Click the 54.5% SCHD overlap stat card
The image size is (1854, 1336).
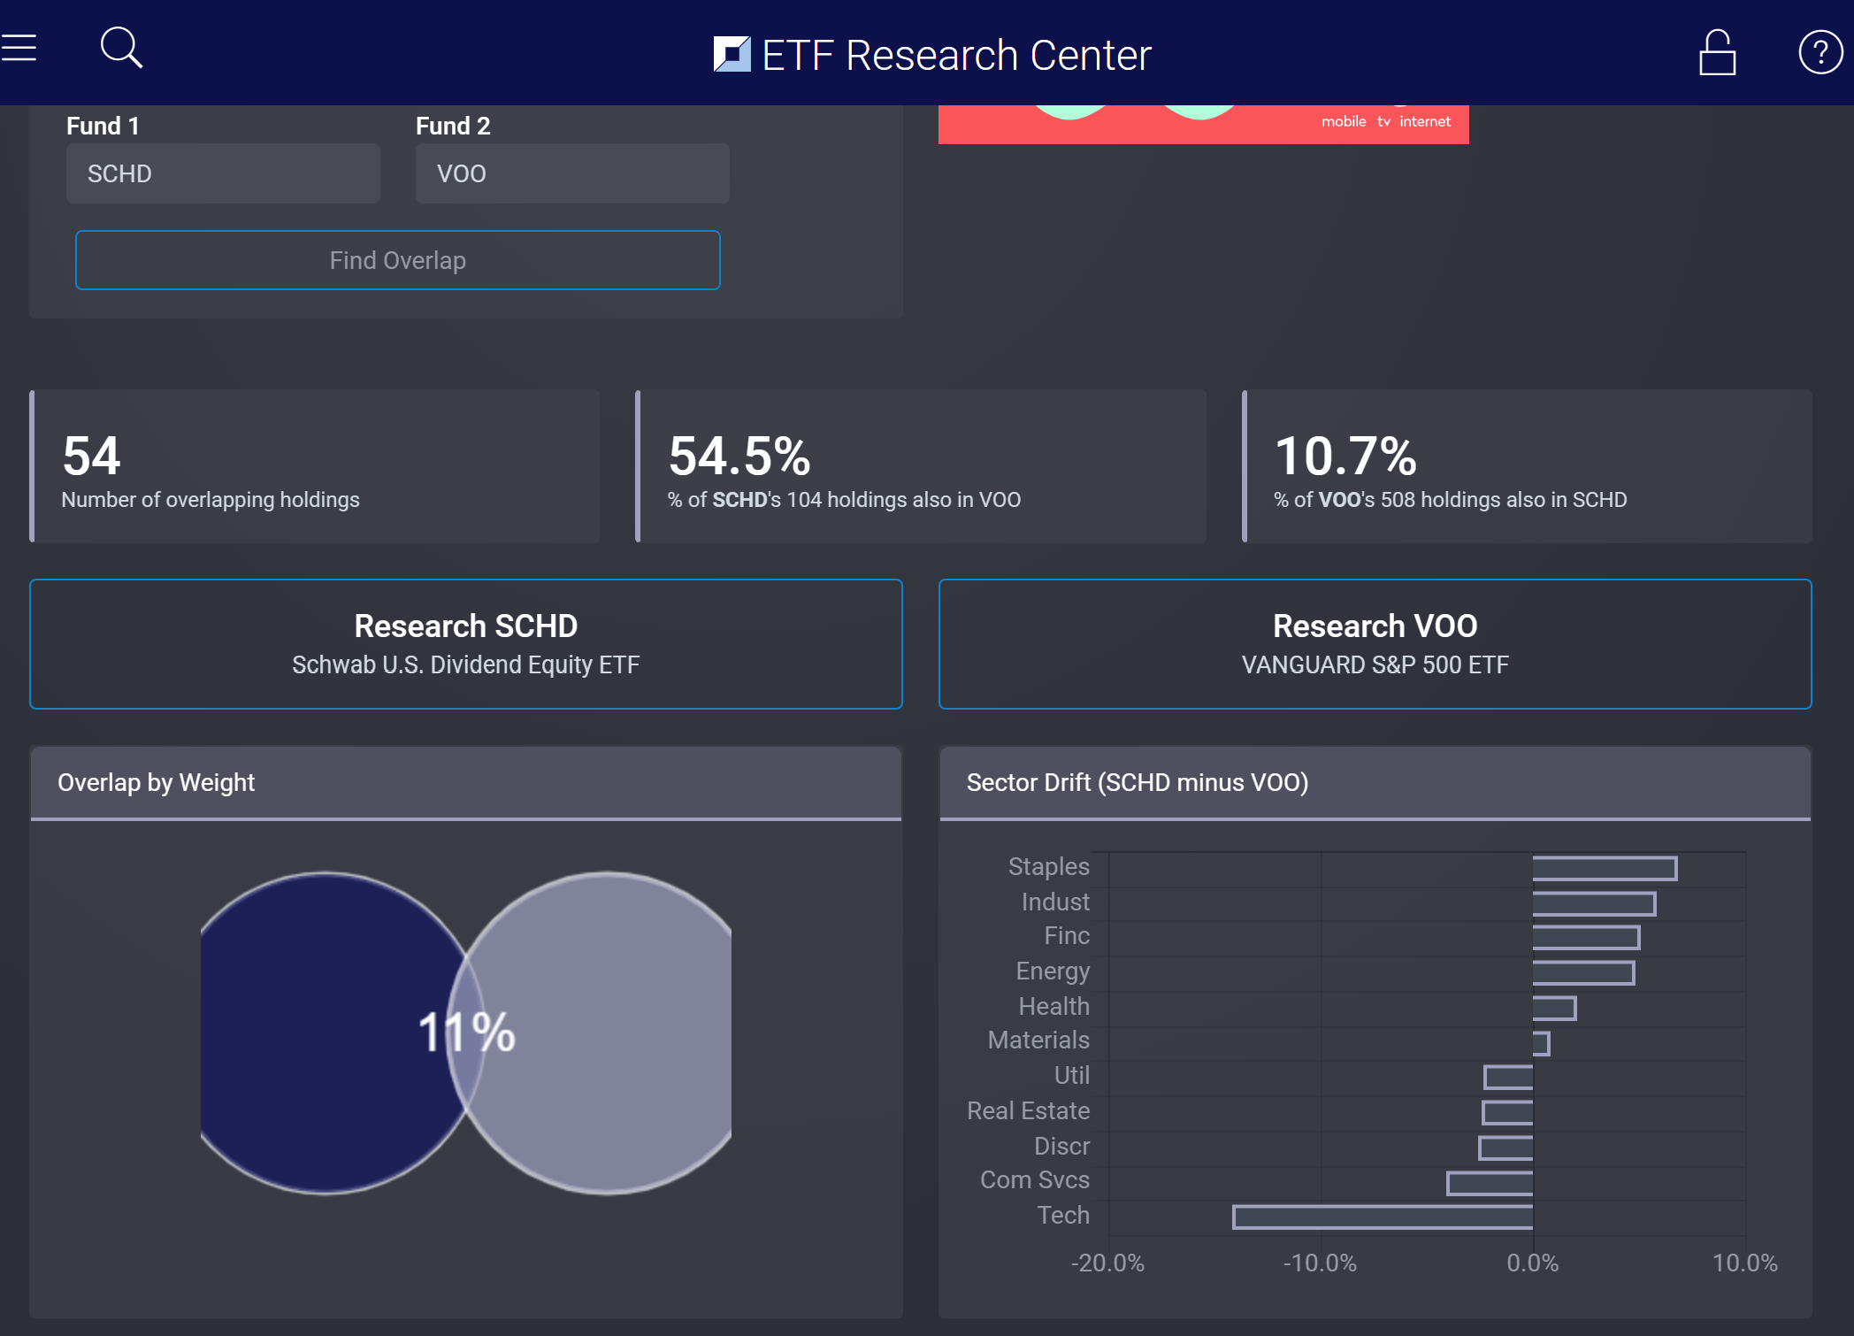pyautogui.click(x=920, y=466)
